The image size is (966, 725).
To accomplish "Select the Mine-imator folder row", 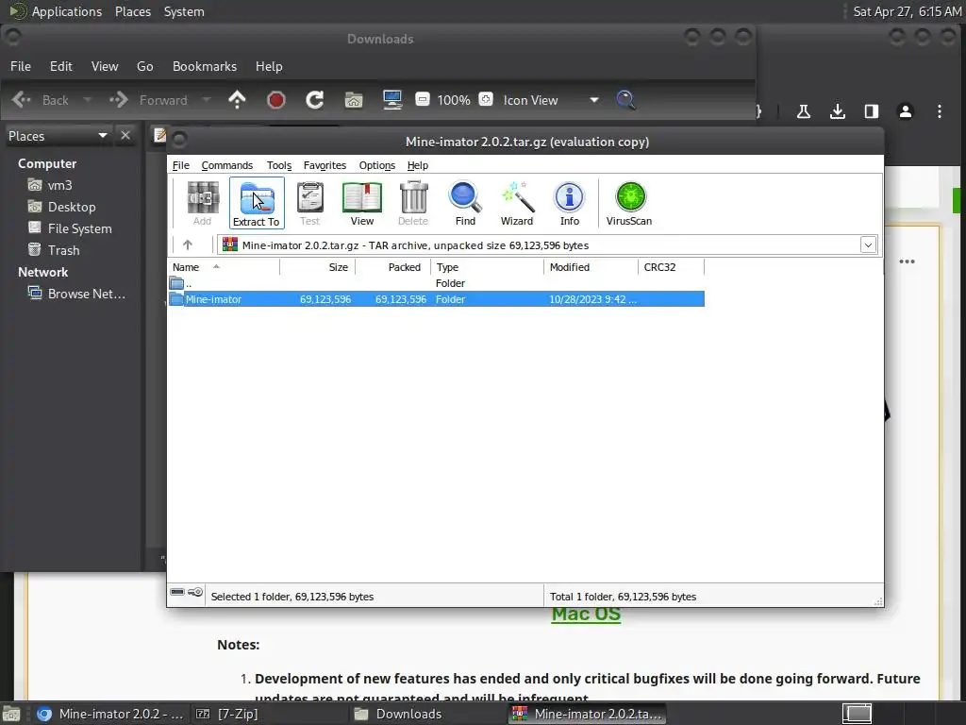I will (x=436, y=299).
